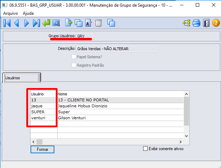The width and height of the screenshot is (221, 168).
Task: Click the horizontal scrollbar thumb in grid
Action: pos(39,142)
